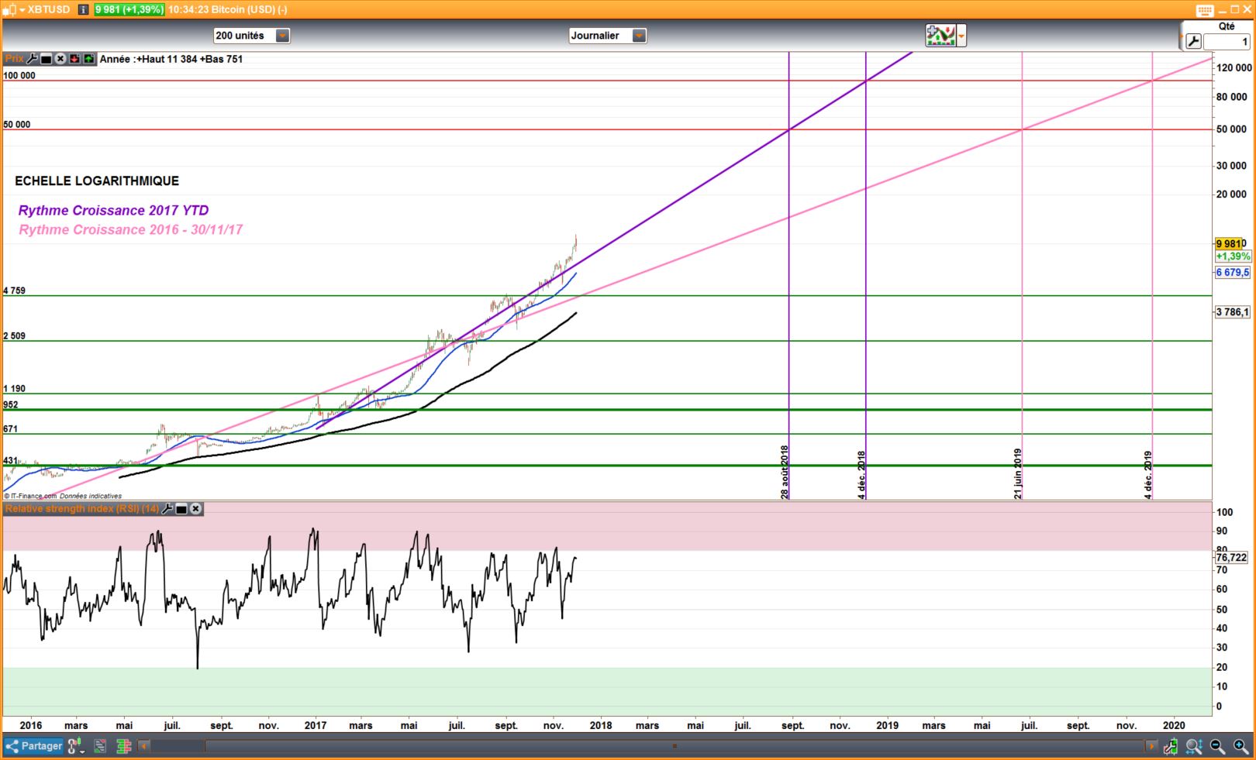Screen dimensions: 1256x760
Task: Click the blue moving average value 6 679,5
Action: [x=1233, y=272]
